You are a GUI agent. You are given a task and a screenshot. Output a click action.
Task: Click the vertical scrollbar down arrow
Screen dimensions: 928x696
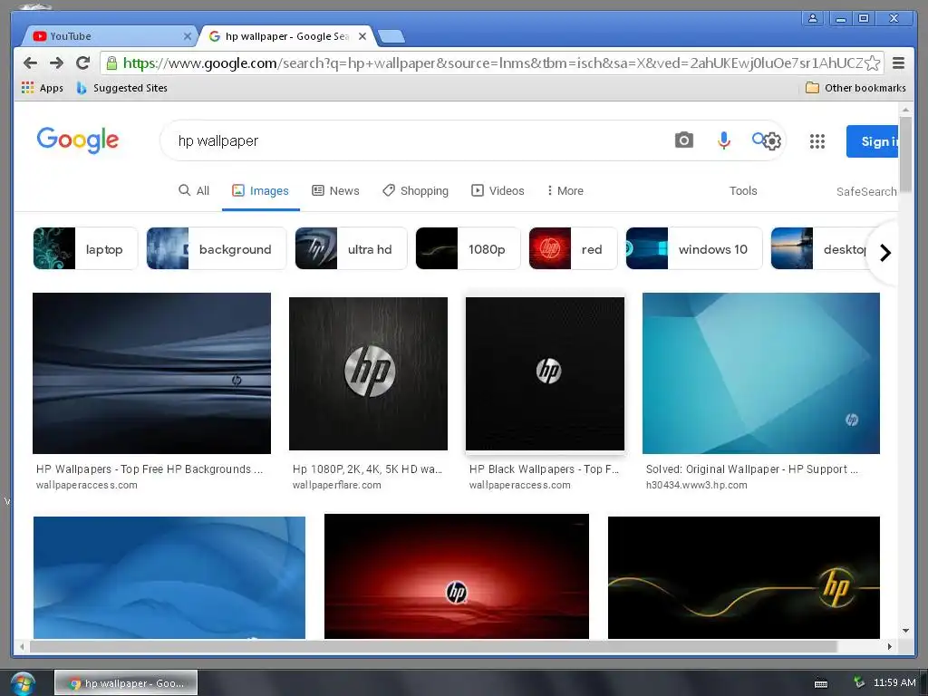[905, 631]
